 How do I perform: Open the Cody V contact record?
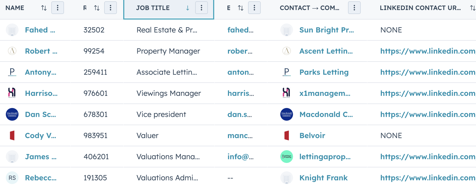click(40, 135)
